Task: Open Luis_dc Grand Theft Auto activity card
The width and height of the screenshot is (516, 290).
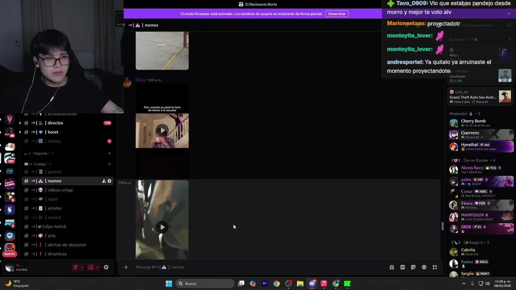Action: (480, 97)
